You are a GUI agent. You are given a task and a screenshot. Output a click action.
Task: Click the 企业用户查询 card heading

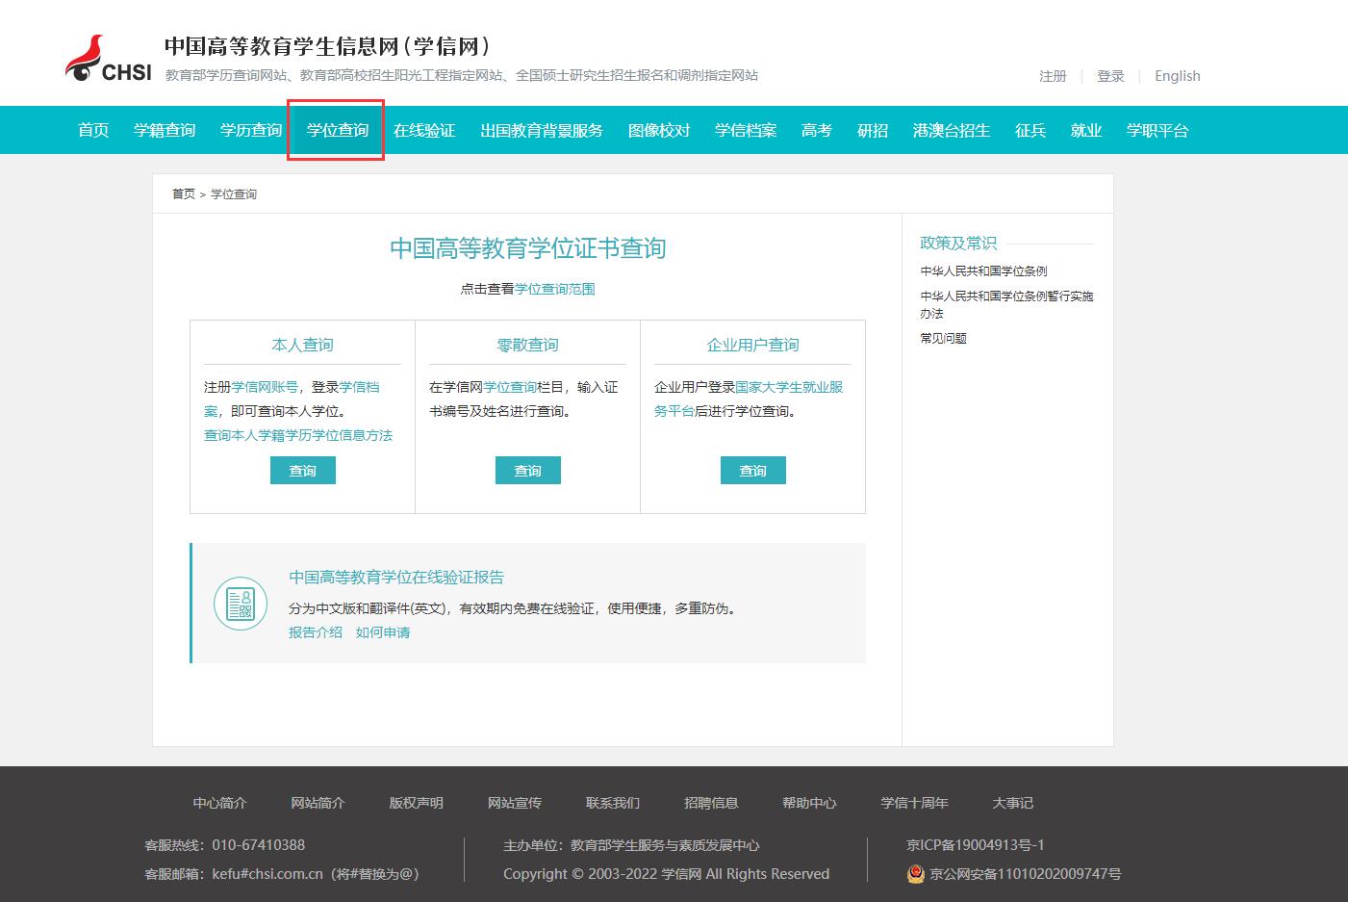[752, 345]
